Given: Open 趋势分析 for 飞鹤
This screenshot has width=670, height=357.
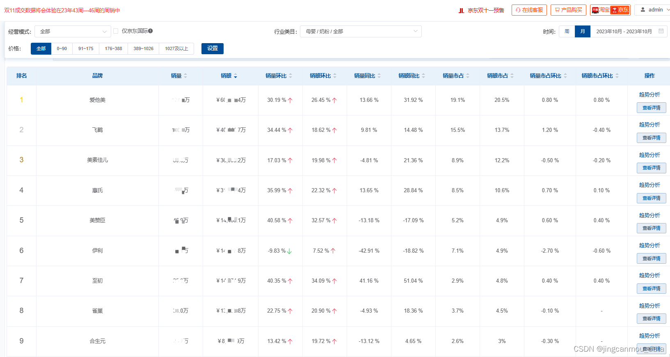Looking at the screenshot, I should pyautogui.click(x=649, y=124).
